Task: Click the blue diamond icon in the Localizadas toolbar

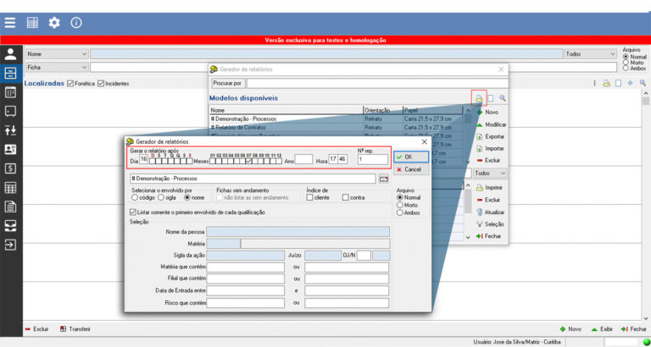Action: click(x=631, y=83)
